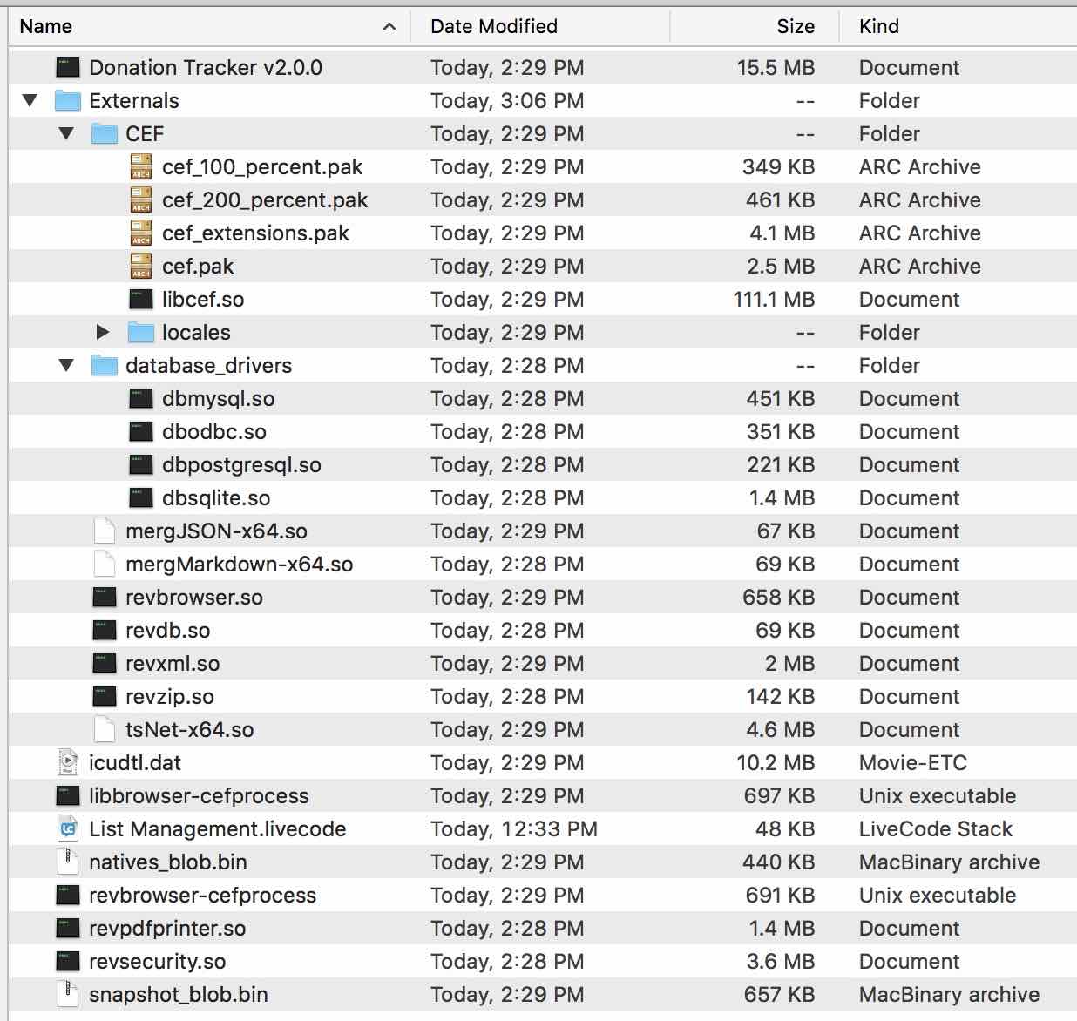Image resolution: width=1077 pixels, height=1021 pixels.
Task: Sort files by Size column header
Action: coord(795,26)
